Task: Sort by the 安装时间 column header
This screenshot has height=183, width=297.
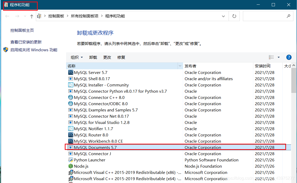Action: click(x=268, y=66)
